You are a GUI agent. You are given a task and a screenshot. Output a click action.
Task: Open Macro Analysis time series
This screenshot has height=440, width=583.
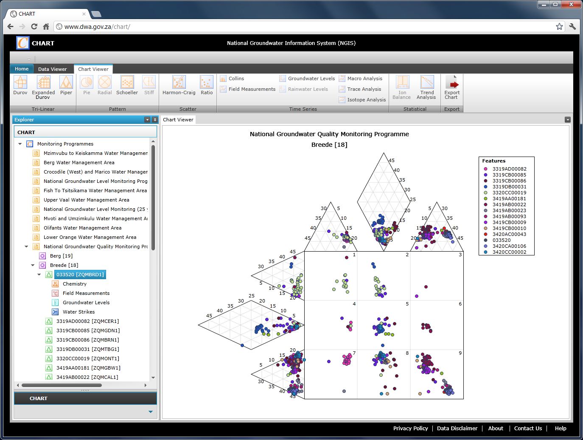pyautogui.click(x=361, y=78)
